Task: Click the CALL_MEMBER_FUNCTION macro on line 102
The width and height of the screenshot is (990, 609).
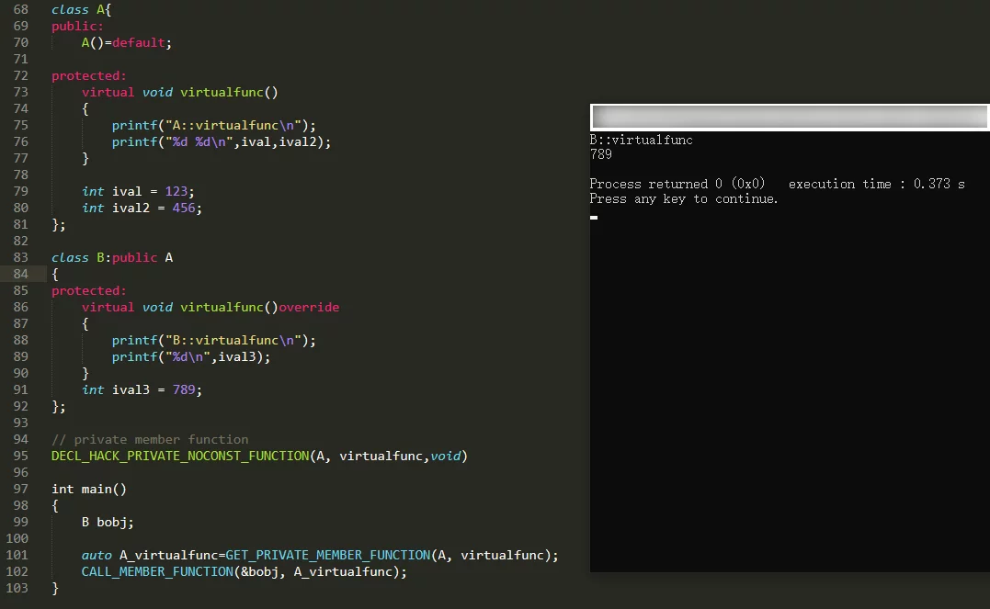Action: (x=157, y=571)
